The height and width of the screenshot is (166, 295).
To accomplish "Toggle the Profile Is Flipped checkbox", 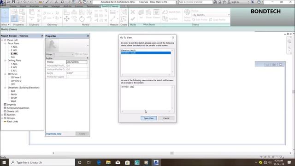I will pyautogui.click(x=68, y=77).
